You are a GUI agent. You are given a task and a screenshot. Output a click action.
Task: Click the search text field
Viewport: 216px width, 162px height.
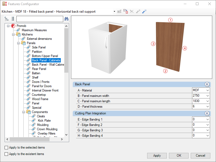(40, 19)
